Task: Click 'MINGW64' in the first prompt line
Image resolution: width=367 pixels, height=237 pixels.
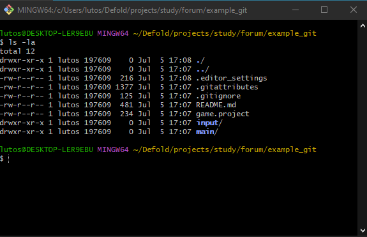Action: [x=113, y=33]
